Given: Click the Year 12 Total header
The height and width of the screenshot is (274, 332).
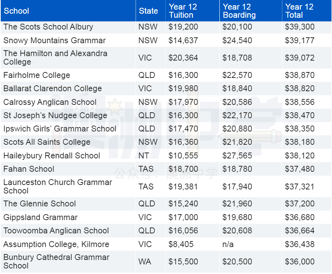Looking at the screenshot, I should pyautogui.click(x=299, y=11).
